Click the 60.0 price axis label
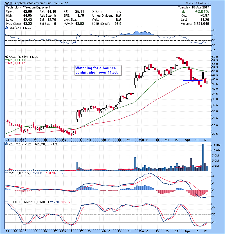 (215, 57)
